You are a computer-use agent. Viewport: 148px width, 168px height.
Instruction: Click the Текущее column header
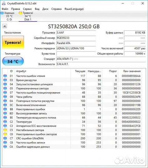click(x=79, y=71)
